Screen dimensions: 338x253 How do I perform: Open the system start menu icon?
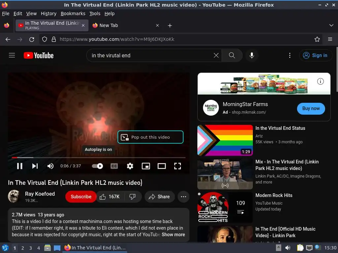[x=5, y=248]
